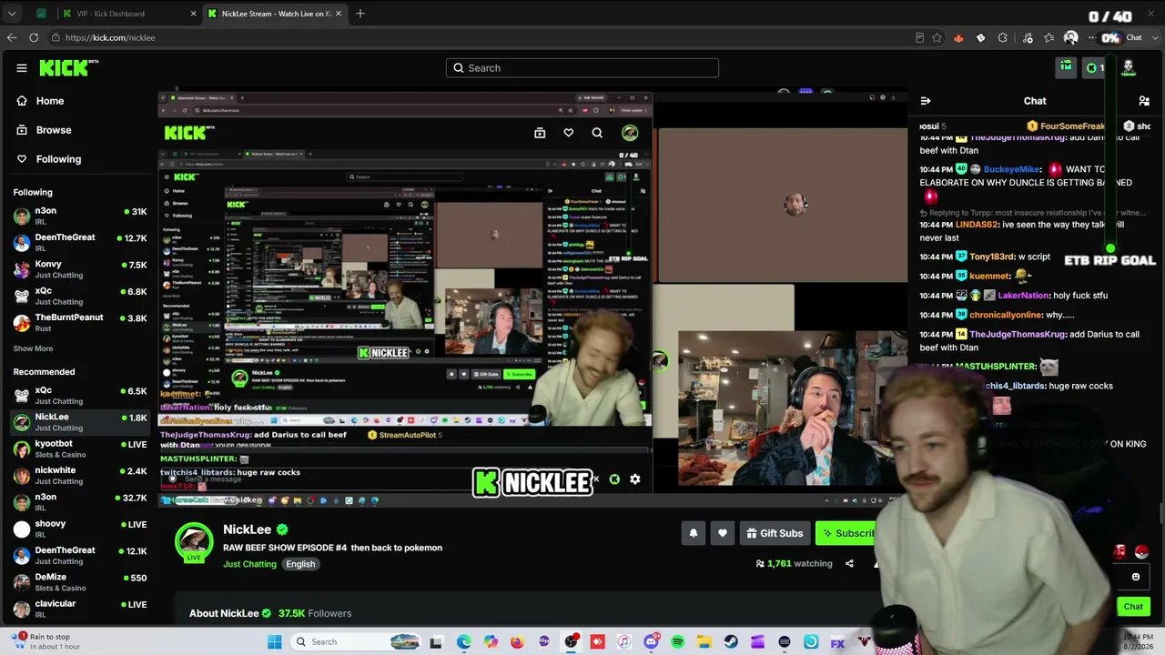Open shoovy channel in Recommended
This screenshot has width=1165, height=655.
tap(80, 529)
